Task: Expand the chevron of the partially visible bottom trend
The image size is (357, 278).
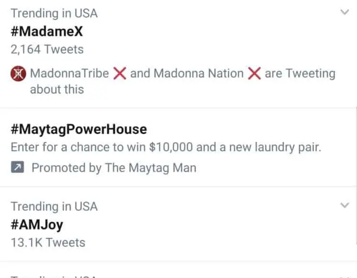Action: pos(345,276)
